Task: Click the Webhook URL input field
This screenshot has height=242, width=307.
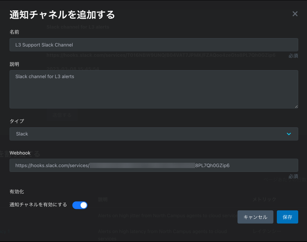Action: [x=154, y=165]
